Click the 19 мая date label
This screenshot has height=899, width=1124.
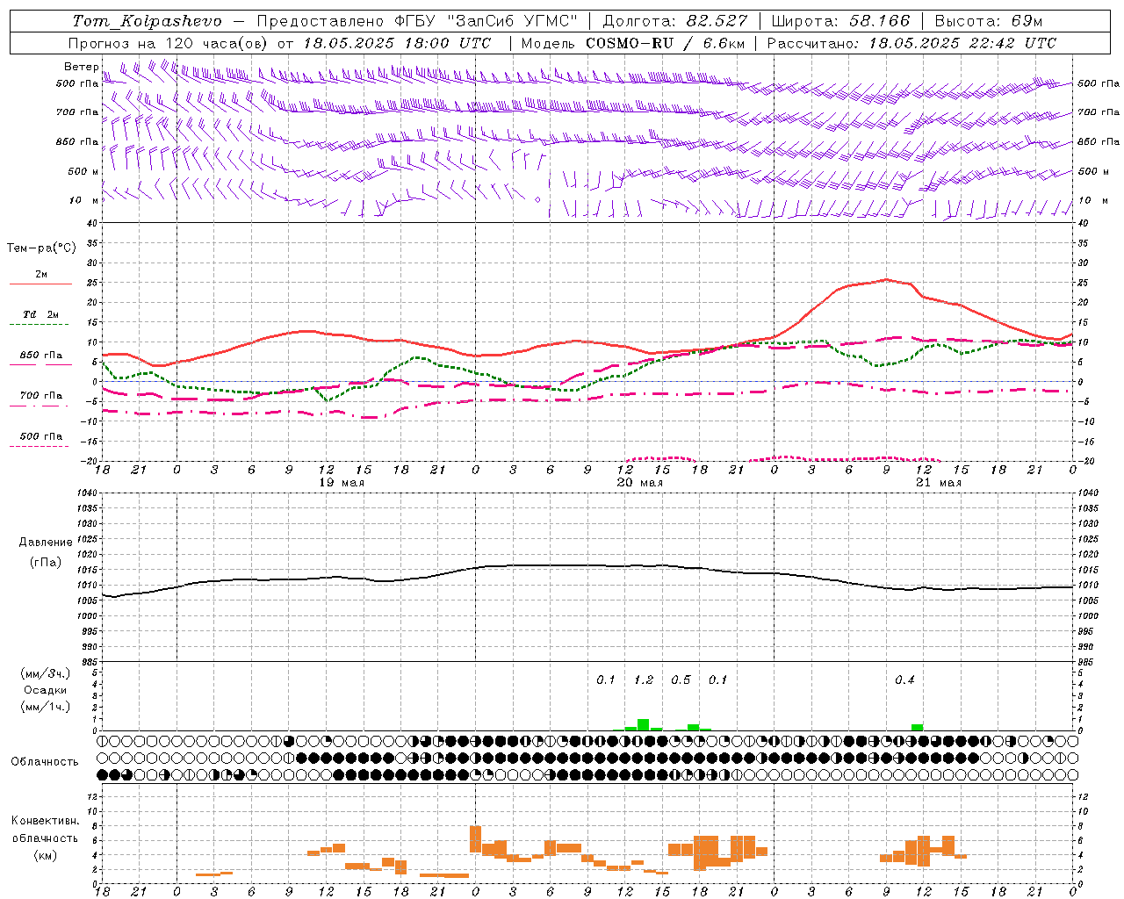pyautogui.click(x=342, y=483)
